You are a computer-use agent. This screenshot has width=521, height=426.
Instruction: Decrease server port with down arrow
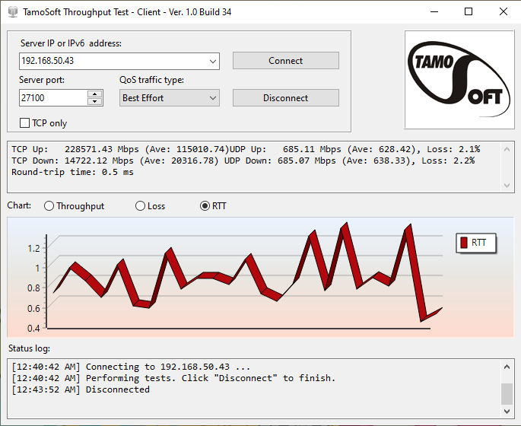(x=95, y=102)
